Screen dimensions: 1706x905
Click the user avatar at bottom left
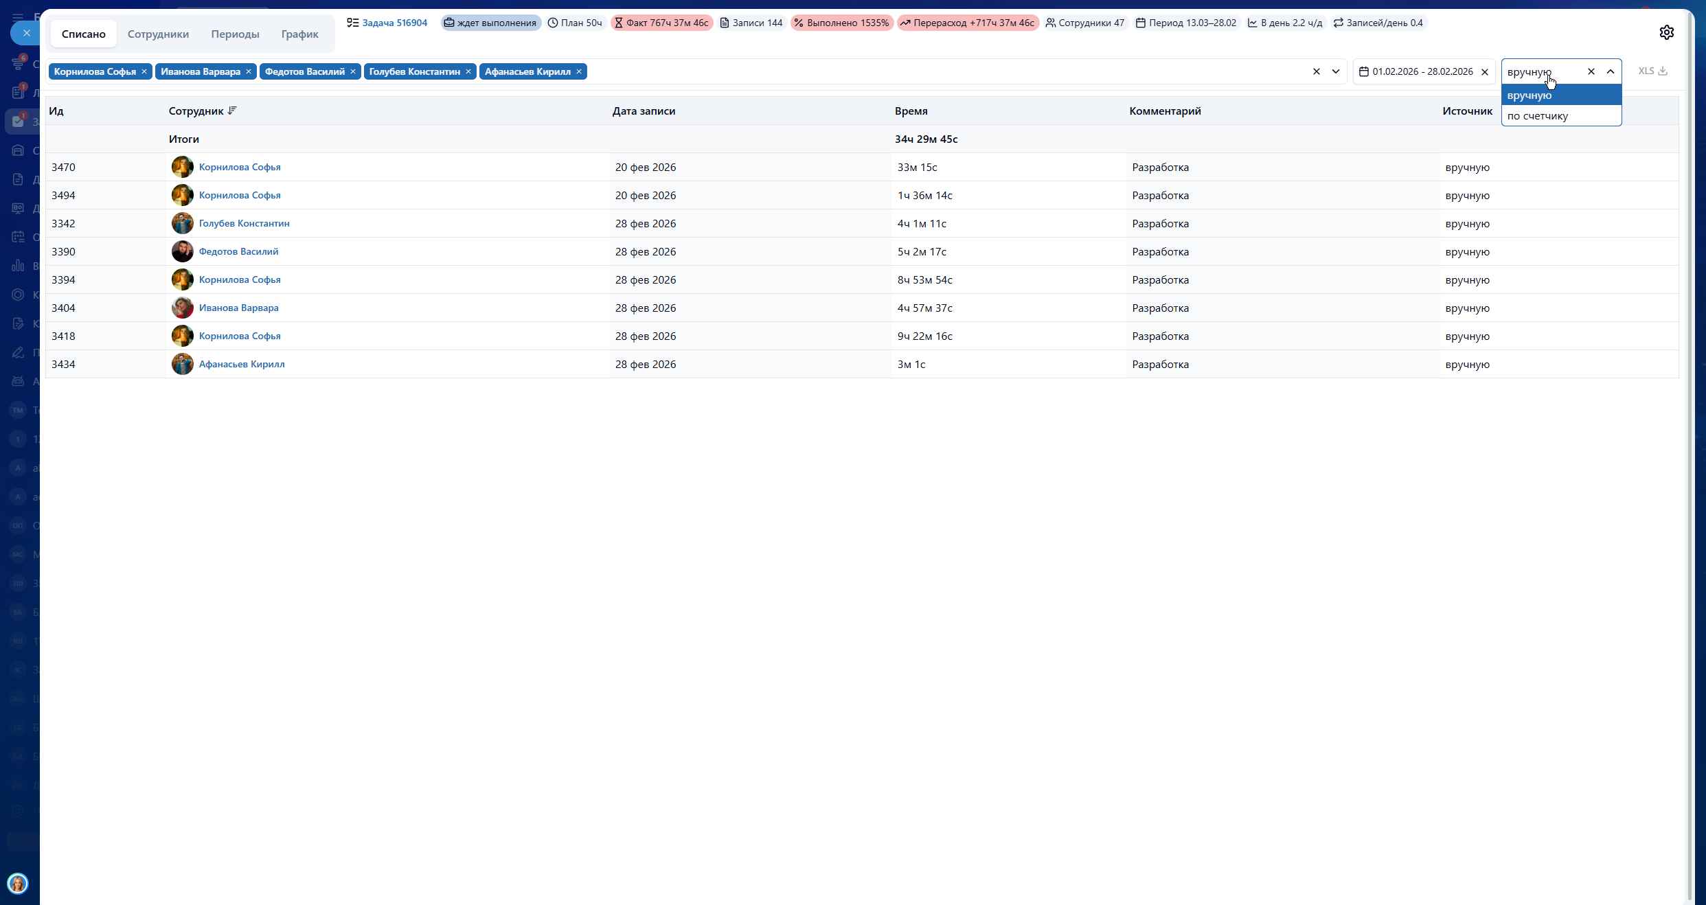click(18, 883)
